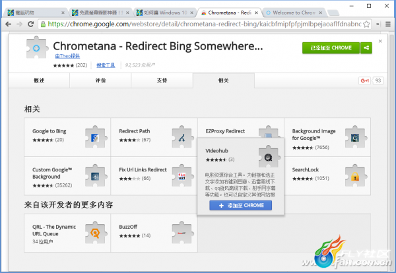The width and height of the screenshot is (396, 273).
Task: Switch to the 支持 tab
Action: point(162,80)
